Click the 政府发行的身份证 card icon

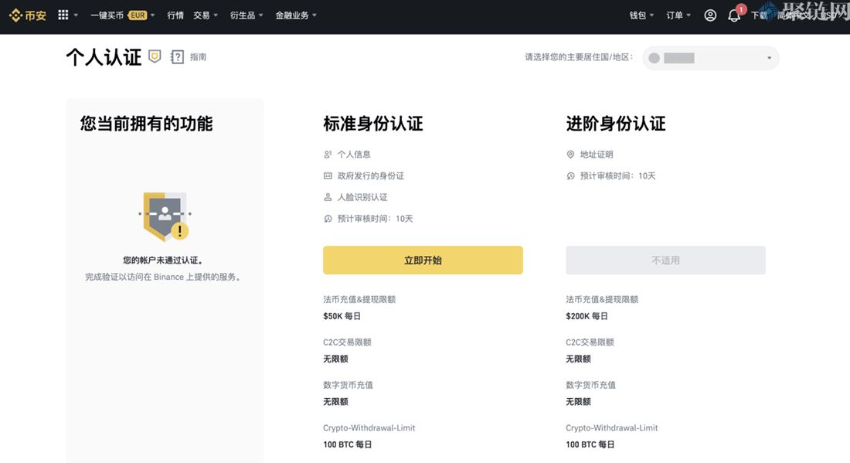pyautogui.click(x=328, y=175)
